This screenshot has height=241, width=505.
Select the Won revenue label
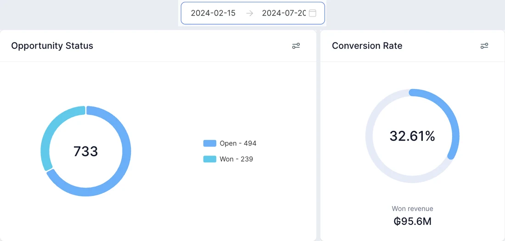(412, 208)
